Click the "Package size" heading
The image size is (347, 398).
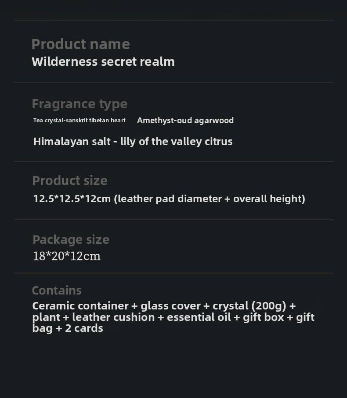71,240
